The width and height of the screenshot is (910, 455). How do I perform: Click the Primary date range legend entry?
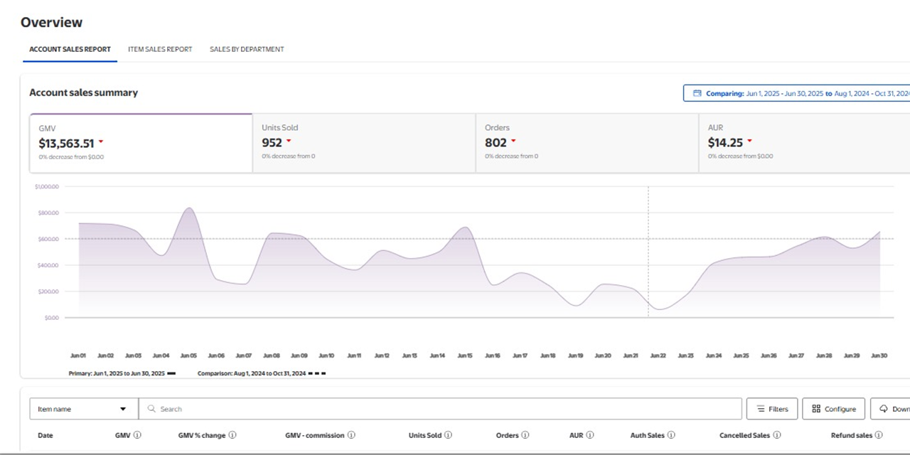[x=122, y=373]
